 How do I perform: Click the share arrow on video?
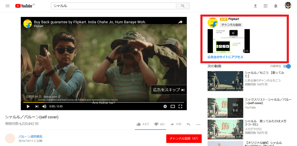[x=180, y=22]
